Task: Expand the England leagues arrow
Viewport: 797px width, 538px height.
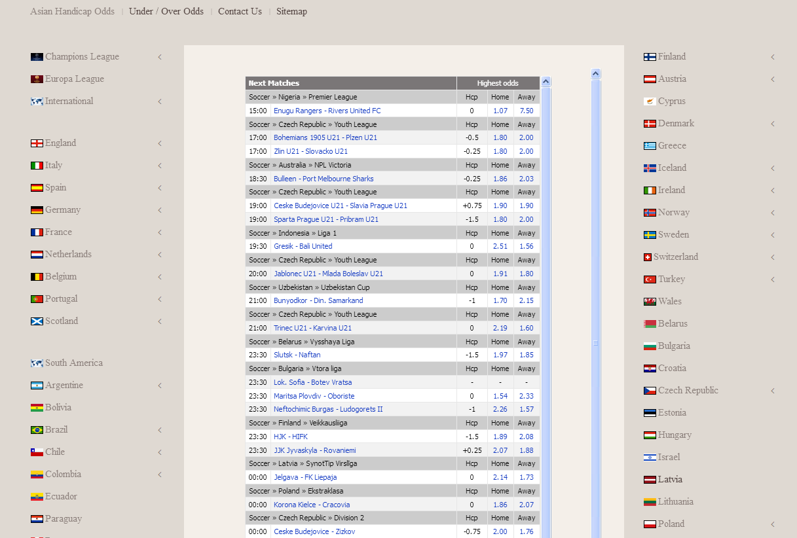Action: (x=160, y=143)
